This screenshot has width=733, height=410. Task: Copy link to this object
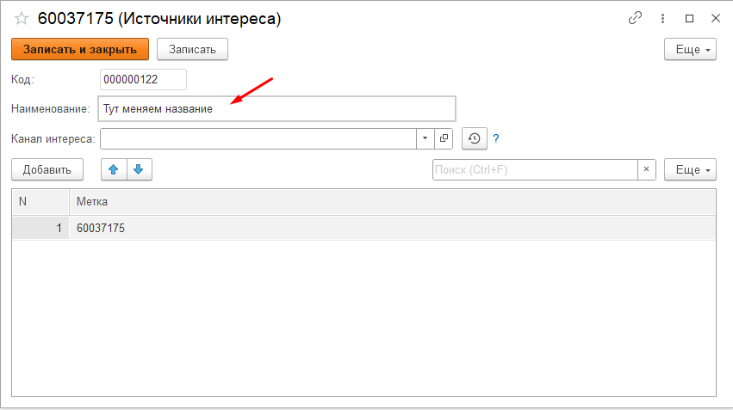point(635,18)
